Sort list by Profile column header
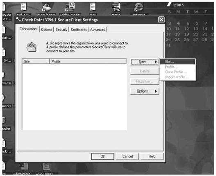Image resolution: width=216 pixels, height=176 pixels. [88, 61]
